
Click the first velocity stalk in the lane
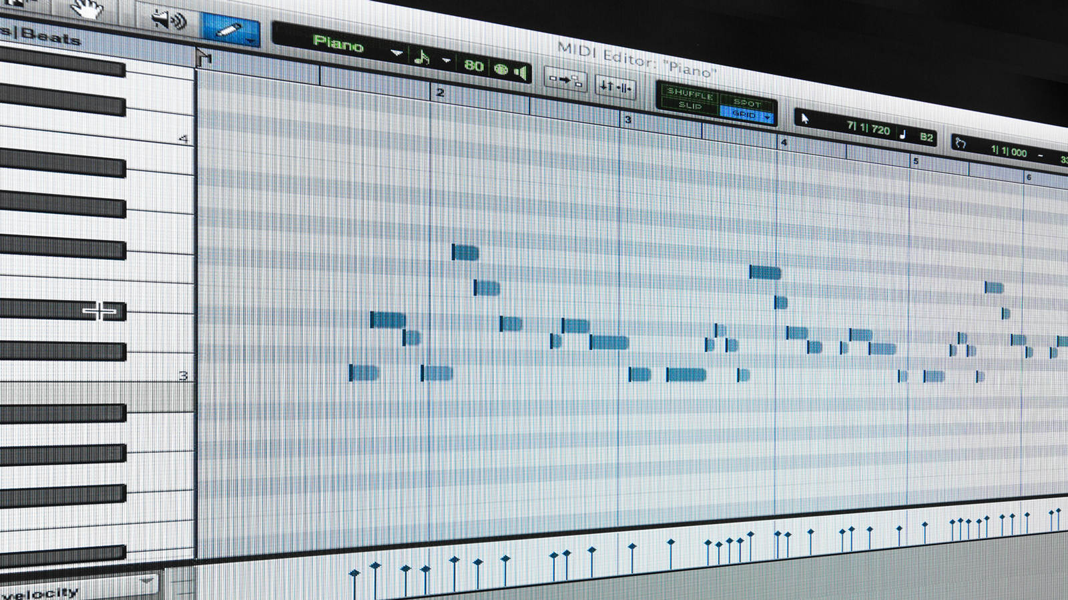pos(354,584)
